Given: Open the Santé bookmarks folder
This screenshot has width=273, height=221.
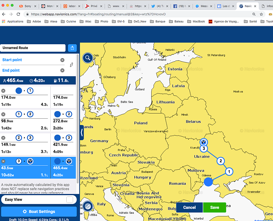Looking at the screenshot, I should [x=250, y=21].
